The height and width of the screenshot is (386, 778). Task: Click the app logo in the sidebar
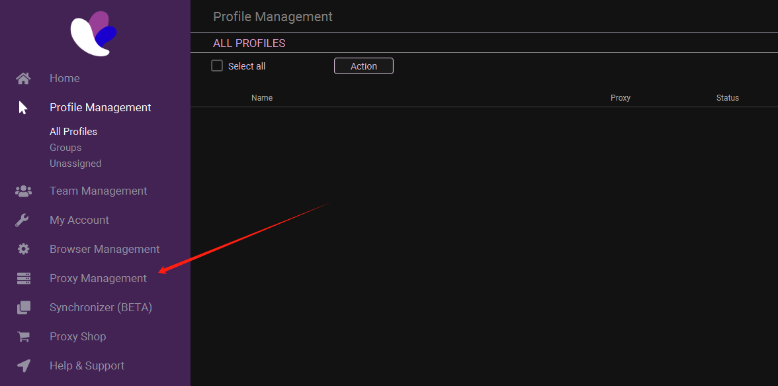point(93,33)
